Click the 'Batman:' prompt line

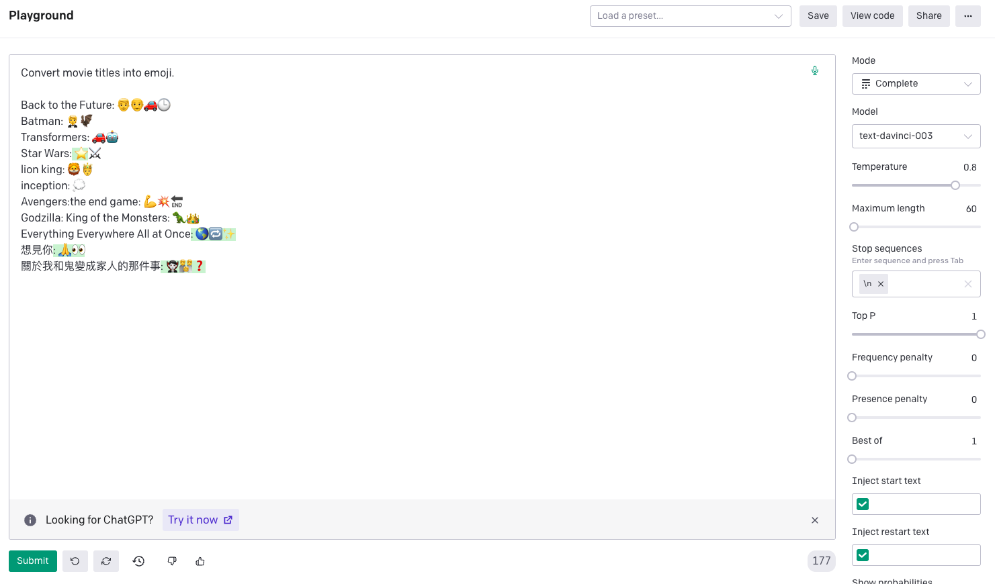click(57, 121)
